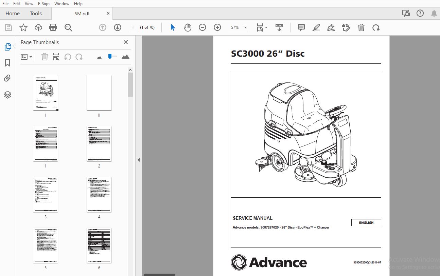Image resolution: width=440 pixels, height=276 pixels.
Task: Click the ENGLISH box on the document
Action: click(x=366, y=223)
